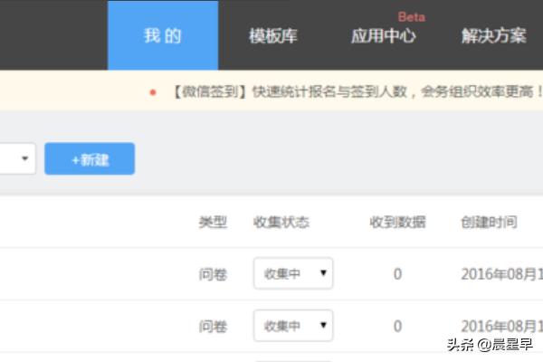Select the second row's 问卷 type cell
The width and height of the screenshot is (543, 362).
click(213, 325)
